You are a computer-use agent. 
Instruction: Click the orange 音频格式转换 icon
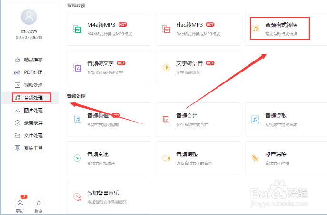tap(255, 29)
